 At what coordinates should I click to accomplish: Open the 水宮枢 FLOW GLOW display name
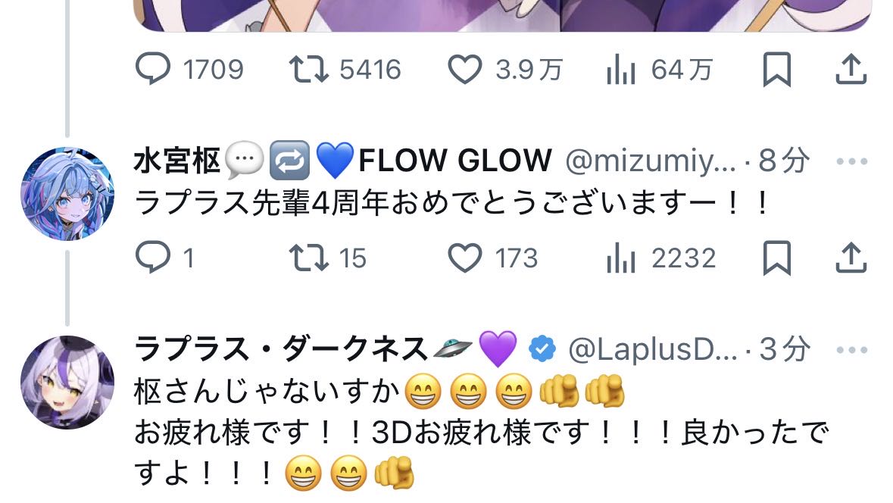343,160
